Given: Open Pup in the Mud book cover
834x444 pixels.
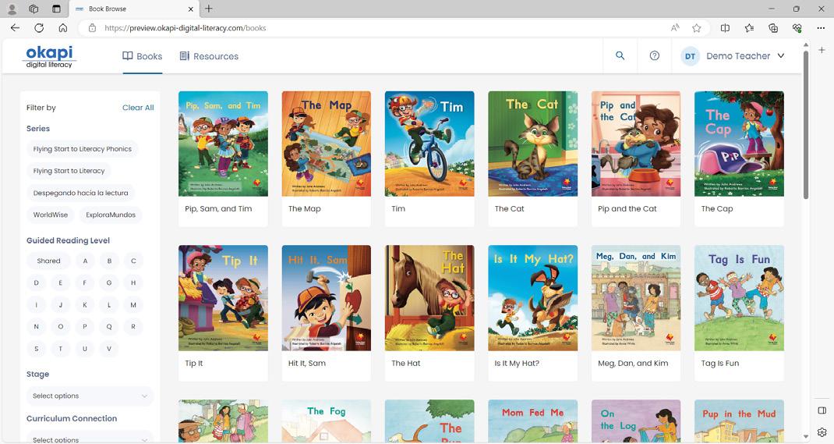Looking at the screenshot, I should [740, 421].
